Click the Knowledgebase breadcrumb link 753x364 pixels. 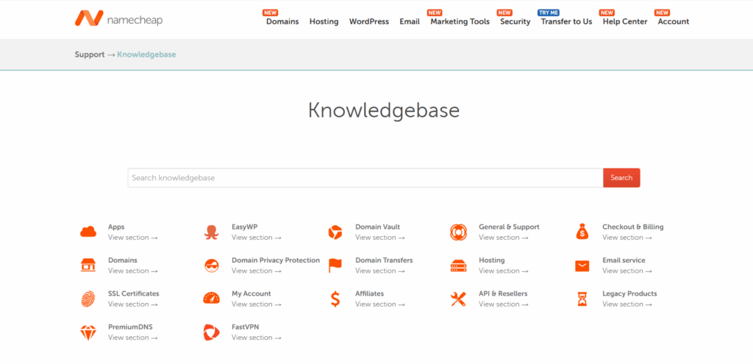146,54
